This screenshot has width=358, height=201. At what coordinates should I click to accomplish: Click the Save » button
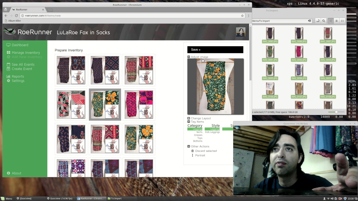click(215, 50)
